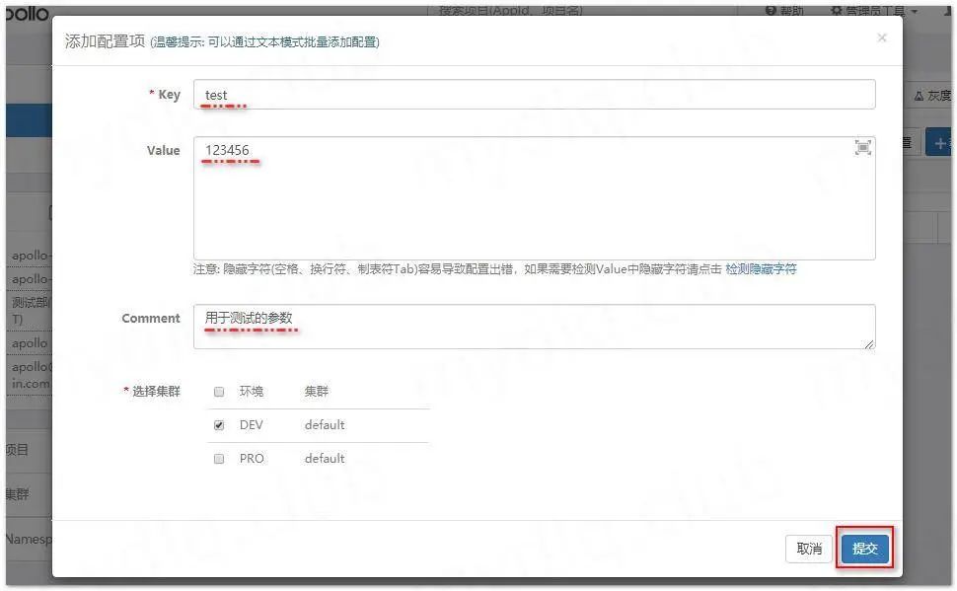Click the 环境 column header text
The width and height of the screenshot is (957, 591).
(252, 392)
